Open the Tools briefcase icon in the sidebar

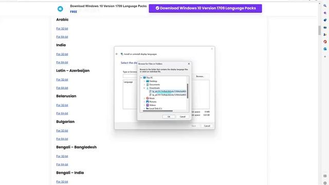pos(325,27)
